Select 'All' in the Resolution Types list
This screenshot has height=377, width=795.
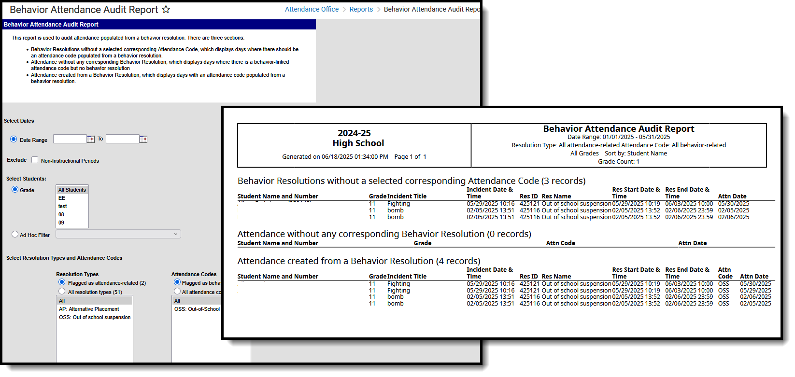95,301
